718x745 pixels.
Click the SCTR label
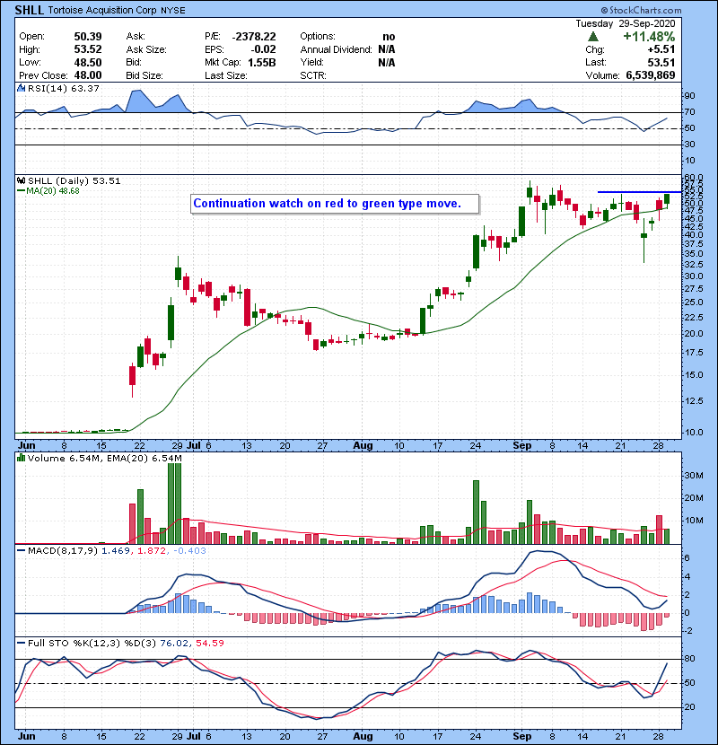click(x=313, y=75)
